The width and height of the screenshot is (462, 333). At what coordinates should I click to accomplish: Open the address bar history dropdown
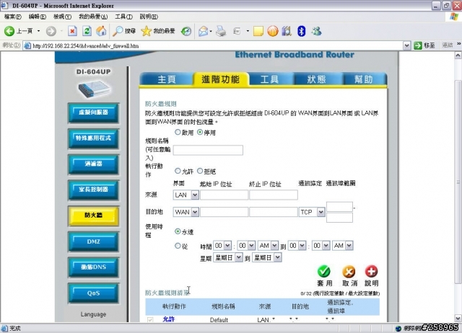point(406,45)
